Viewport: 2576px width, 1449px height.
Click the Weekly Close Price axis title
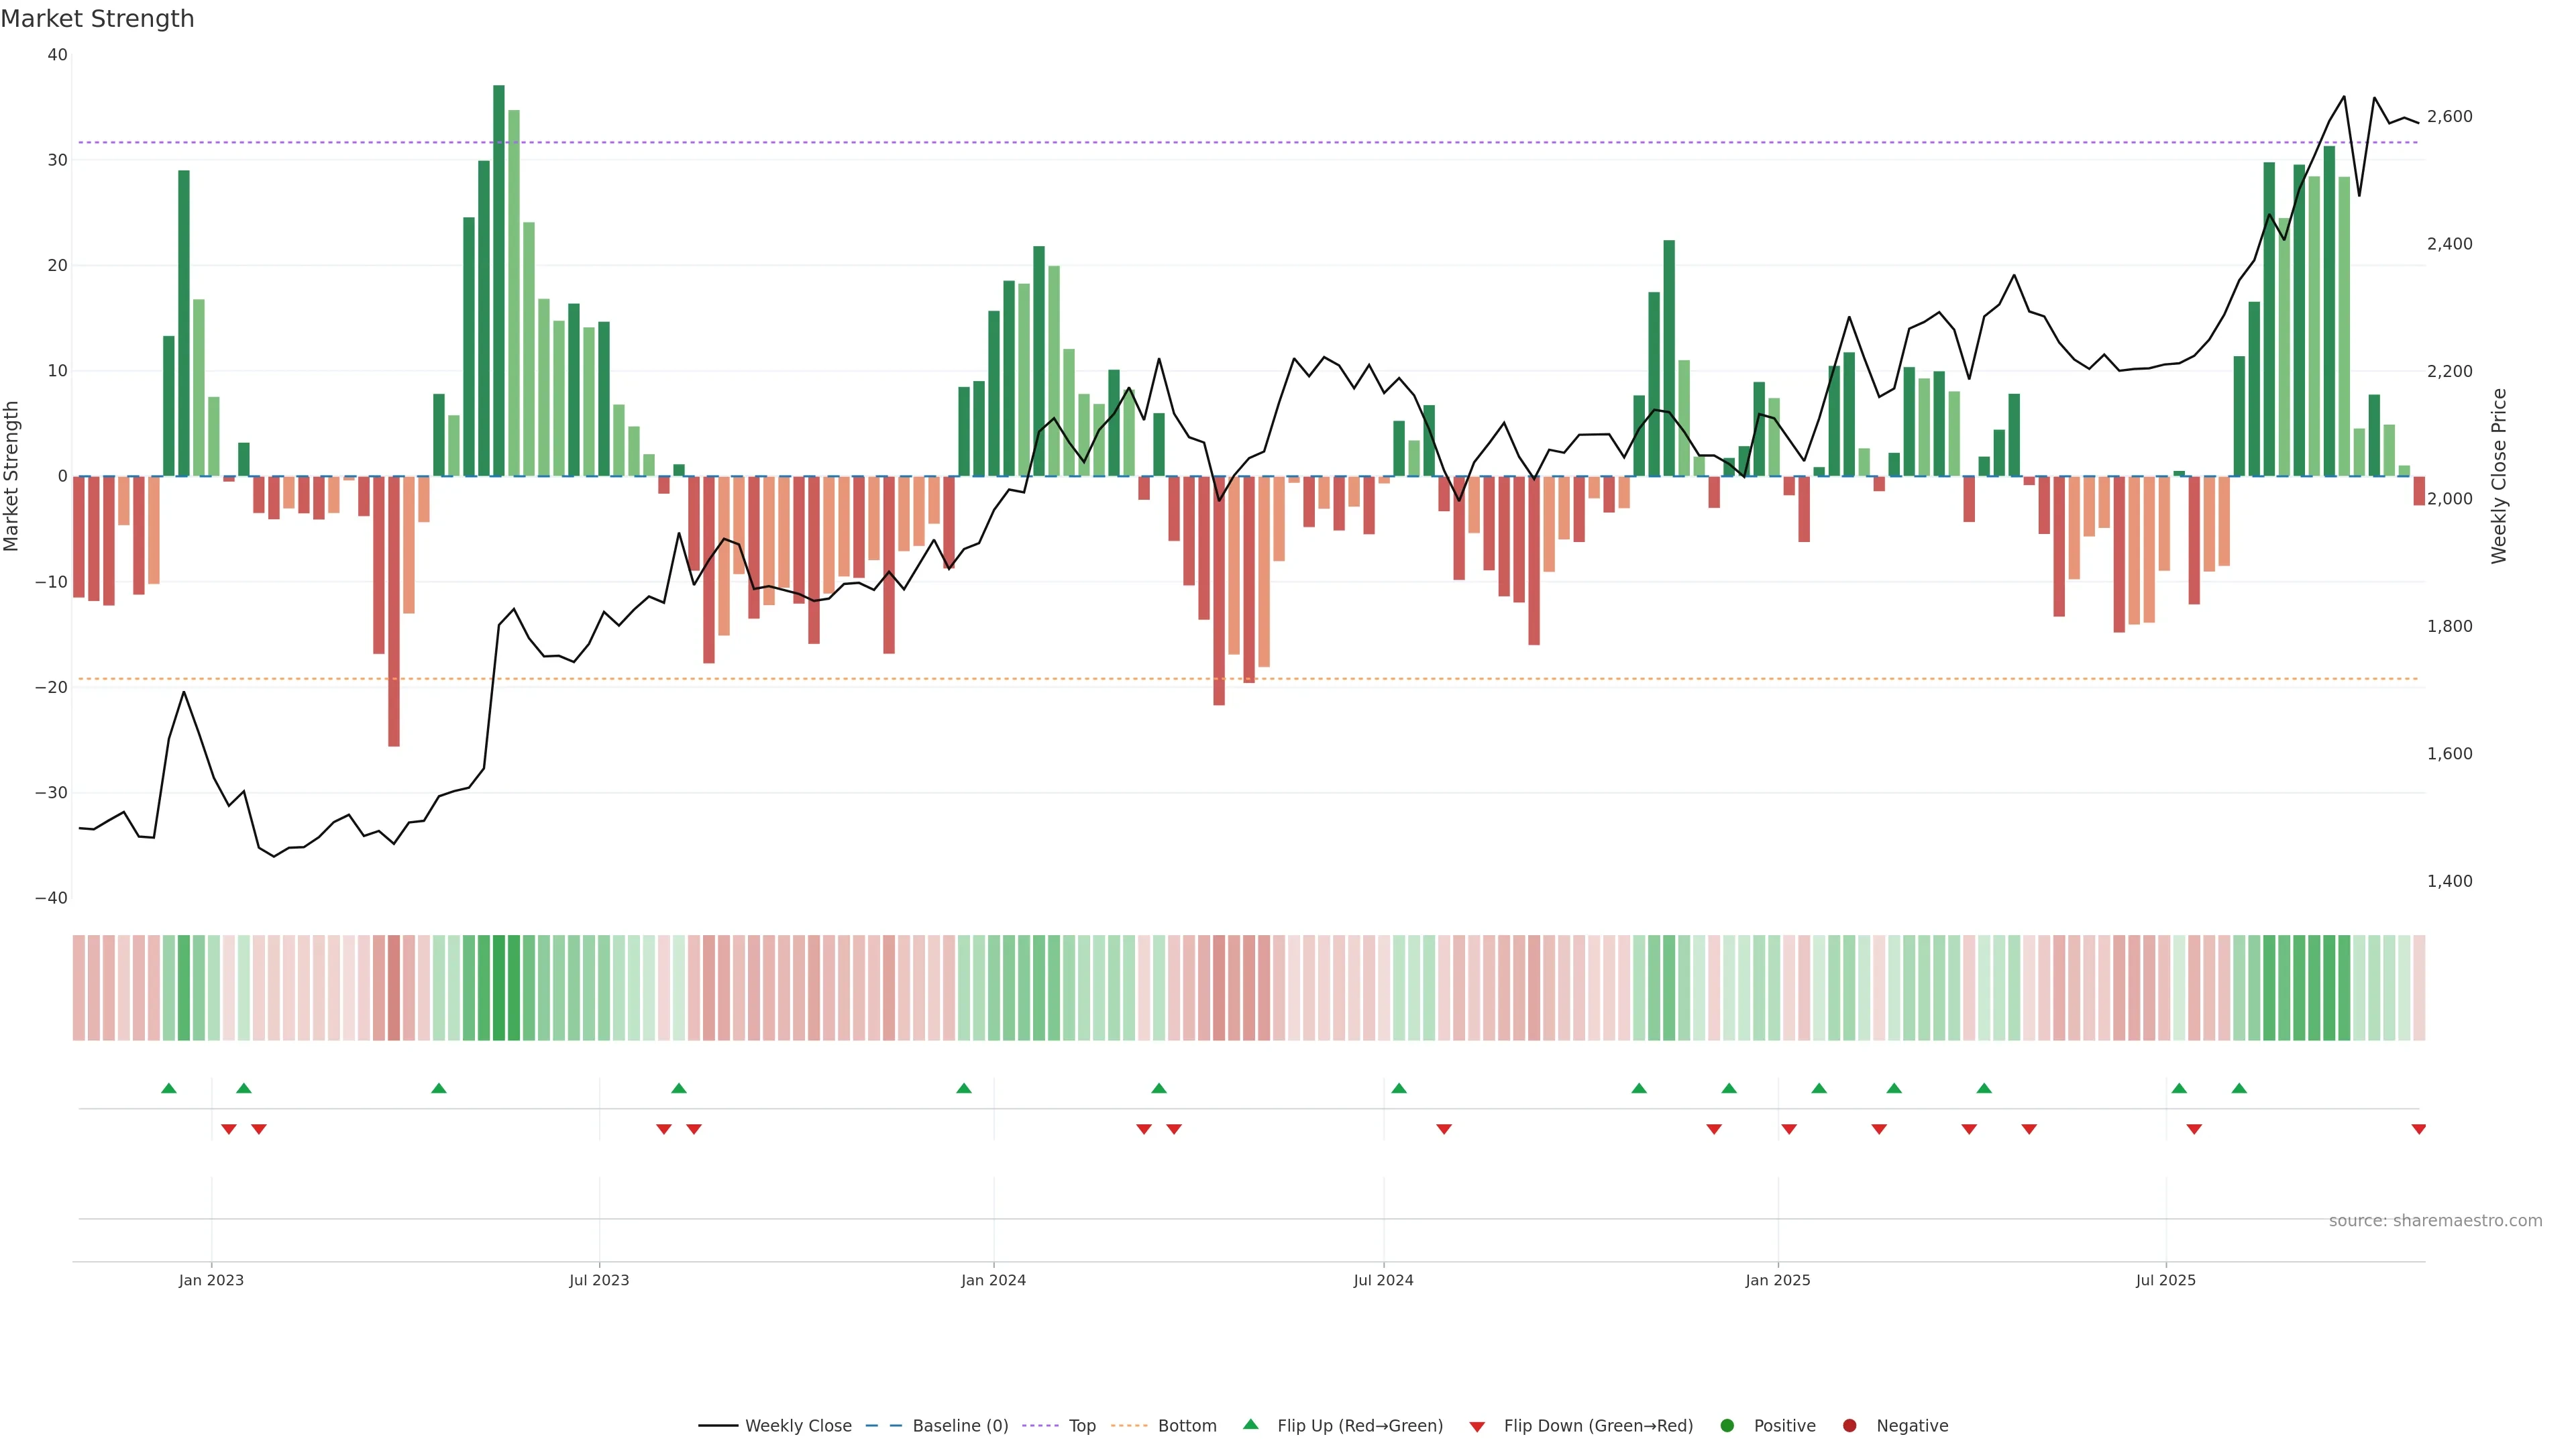[x=2499, y=476]
